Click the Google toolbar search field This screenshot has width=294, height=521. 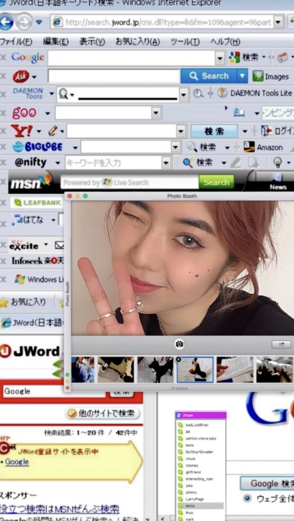(x=132, y=58)
